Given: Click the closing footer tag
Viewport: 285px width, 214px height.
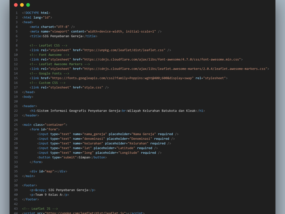Looking at the screenshot, I should click(x=30, y=199).
